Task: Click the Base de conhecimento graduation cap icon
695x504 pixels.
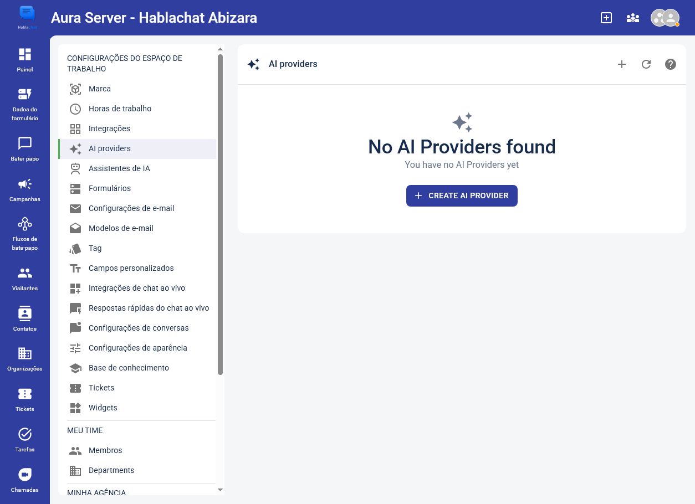Action: coord(75,368)
